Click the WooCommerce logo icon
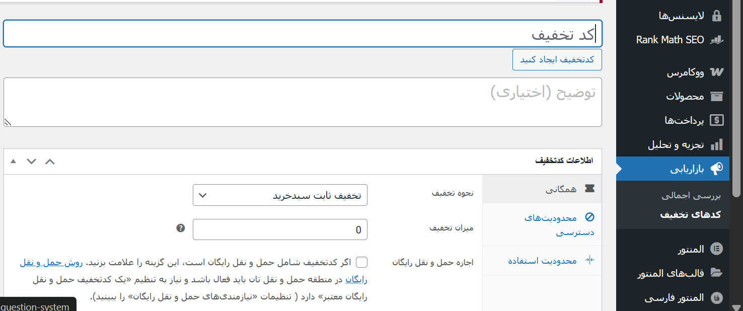The width and height of the screenshot is (743, 311). [716, 72]
